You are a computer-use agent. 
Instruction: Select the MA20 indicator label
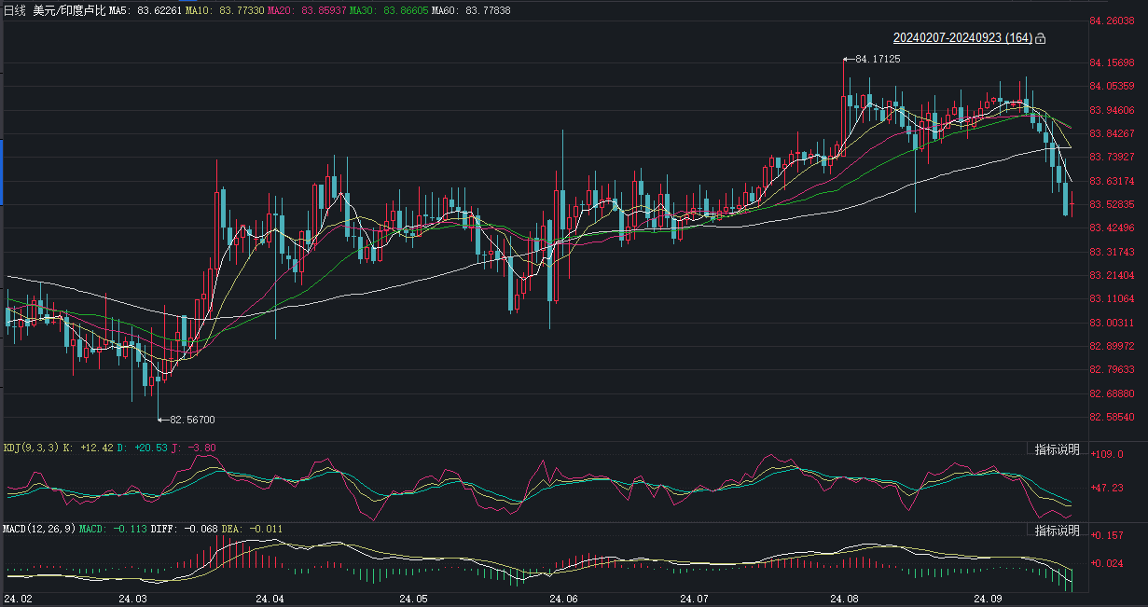click(280, 10)
